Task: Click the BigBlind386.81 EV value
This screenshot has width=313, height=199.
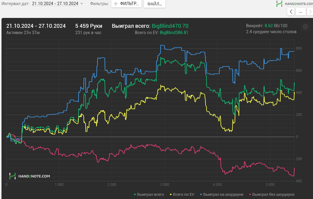Action: coord(173,33)
